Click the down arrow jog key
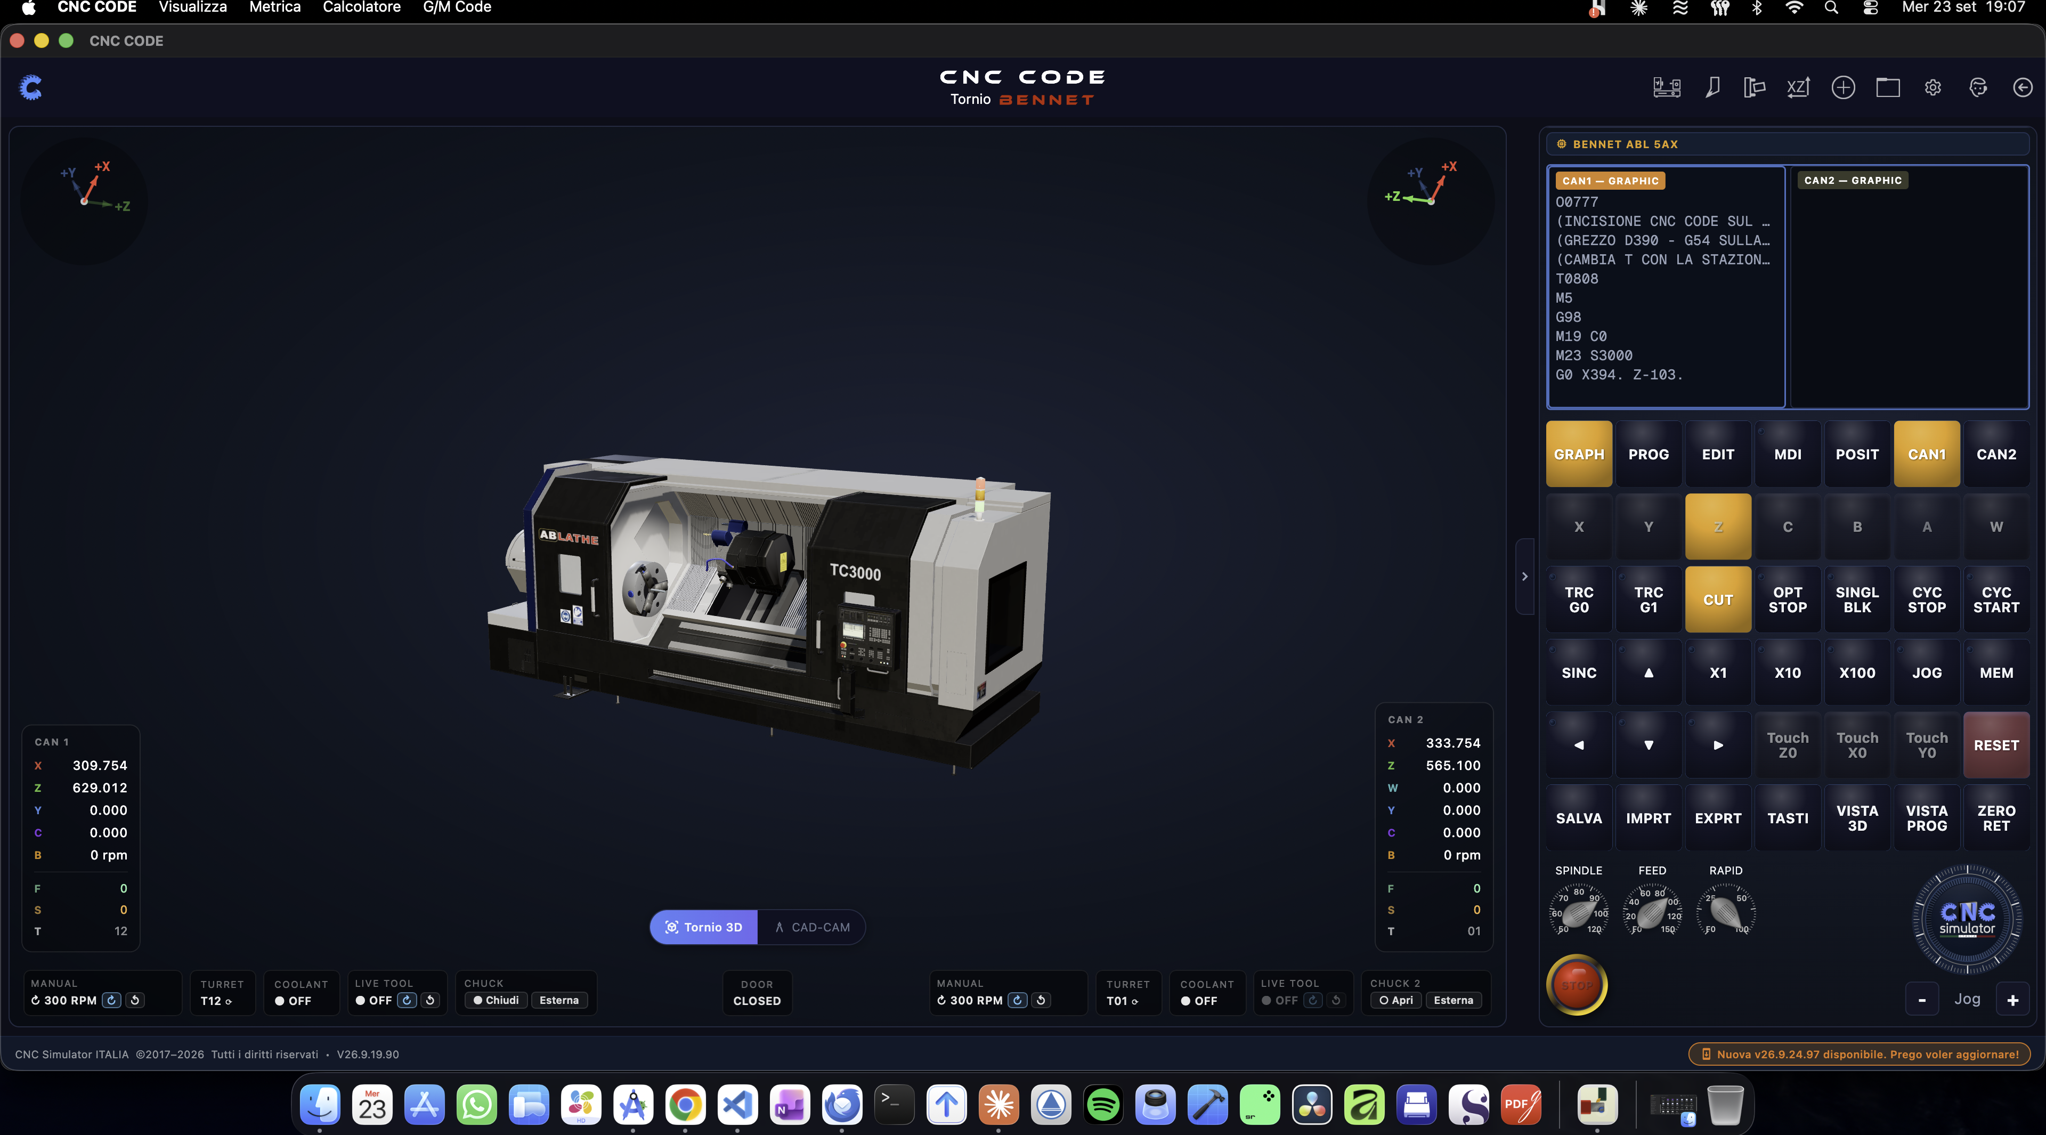 (x=1648, y=745)
